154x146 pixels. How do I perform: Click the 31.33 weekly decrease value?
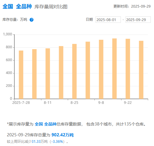(x=36, y=142)
